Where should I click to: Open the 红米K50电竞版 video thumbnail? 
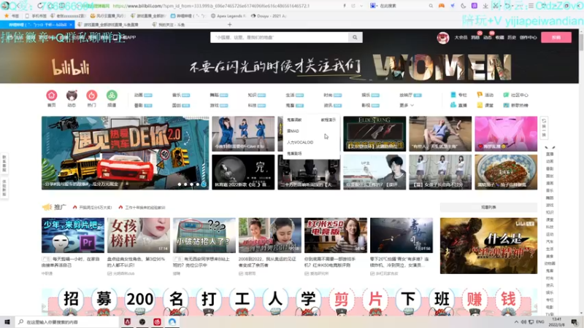[x=336, y=235]
